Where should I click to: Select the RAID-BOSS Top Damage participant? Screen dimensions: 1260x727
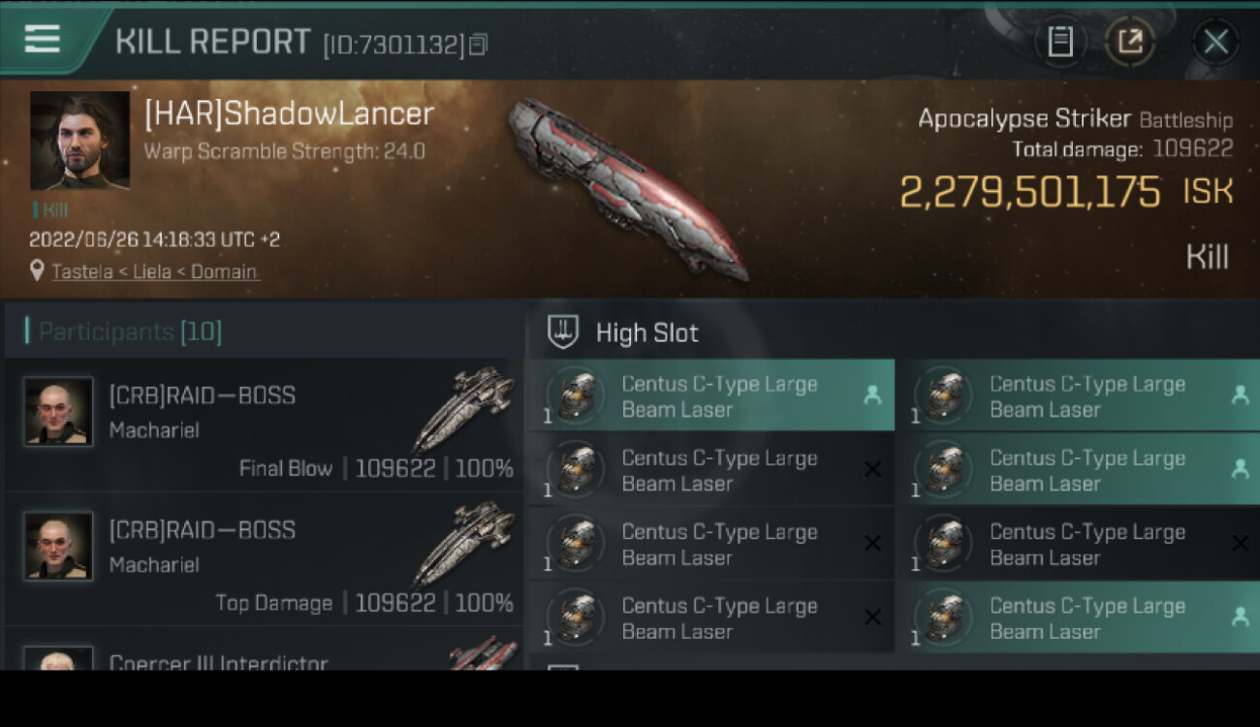point(263,559)
